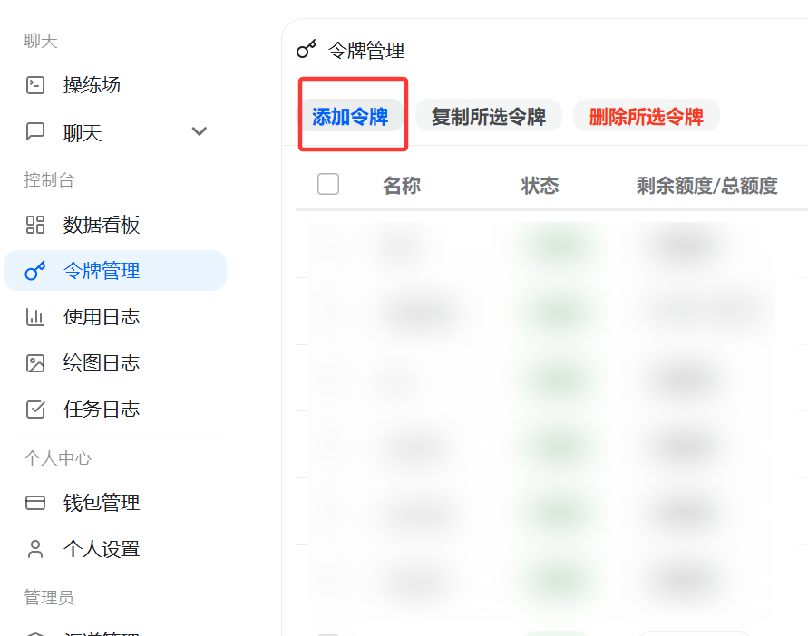Screen dimensions: 808x636
Task: Click the key icon beside 令牌管理 in sidebar
Action: pos(34,270)
